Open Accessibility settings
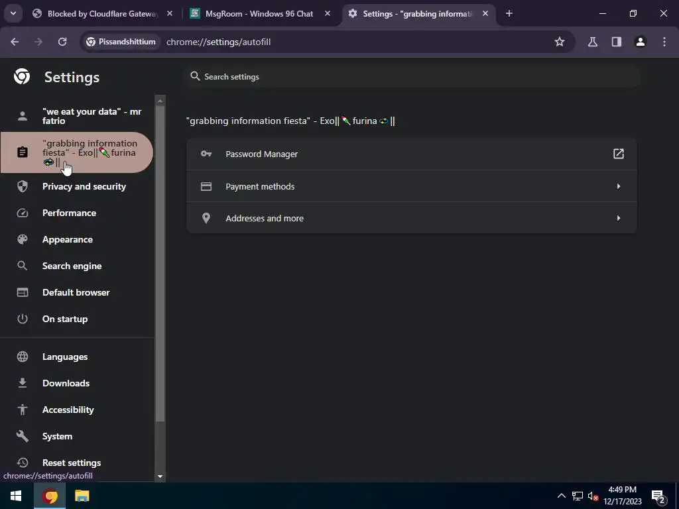The width and height of the screenshot is (679, 509). coord(77,410)
